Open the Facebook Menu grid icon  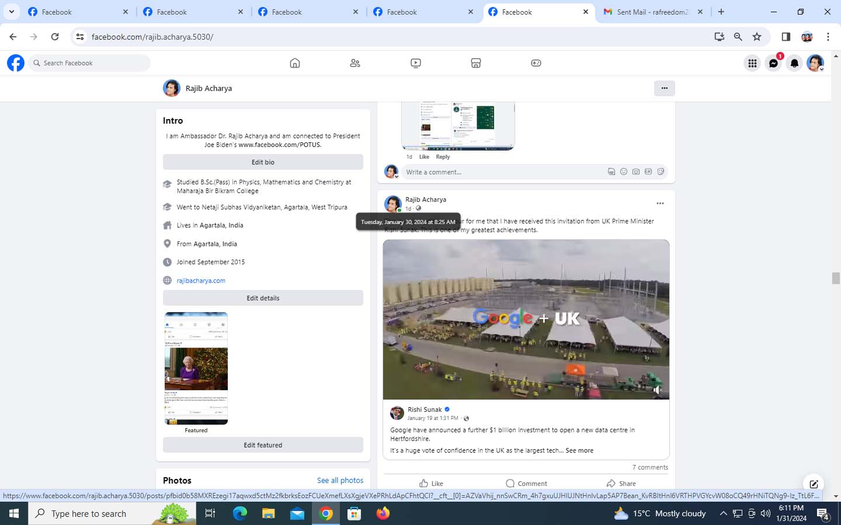tap(752, 63)
